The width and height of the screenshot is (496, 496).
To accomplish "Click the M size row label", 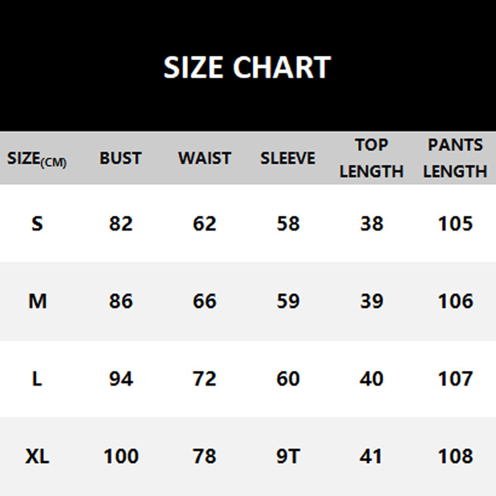I will [37, 301].
